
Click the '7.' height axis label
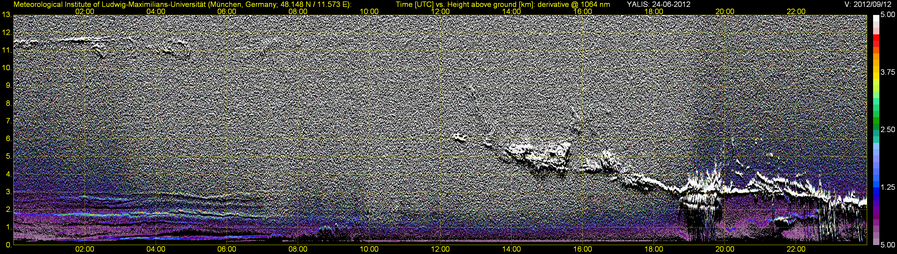9,121
